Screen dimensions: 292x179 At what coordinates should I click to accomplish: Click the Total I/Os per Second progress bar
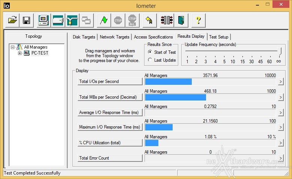click(x=210, y=81)
